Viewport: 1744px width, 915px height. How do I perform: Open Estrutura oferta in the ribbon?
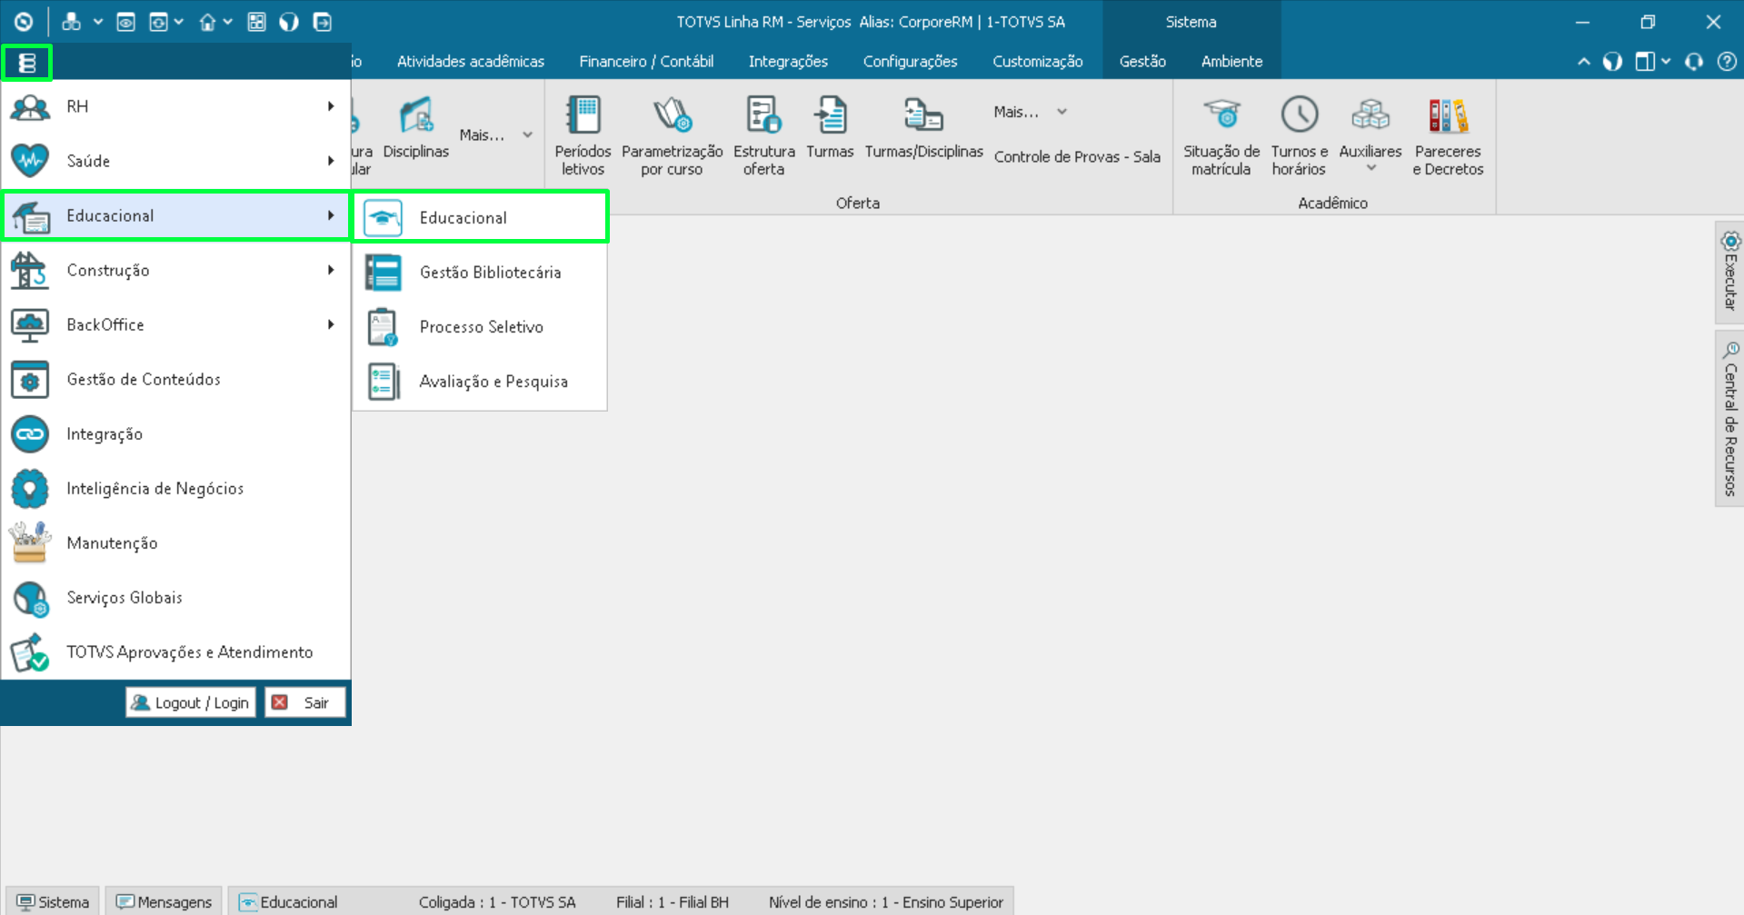[763, 135]
